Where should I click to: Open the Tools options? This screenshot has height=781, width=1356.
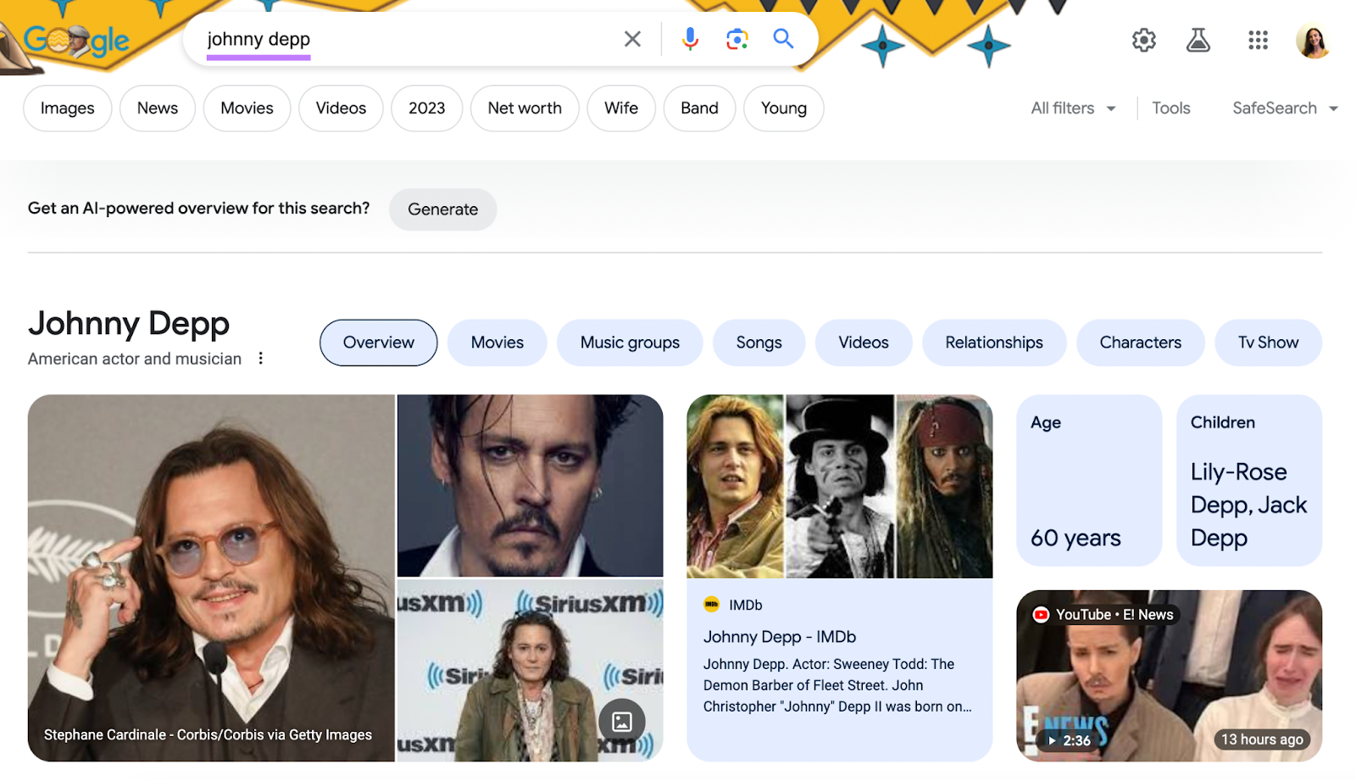pyautogui.click(x=1170, y=108)
